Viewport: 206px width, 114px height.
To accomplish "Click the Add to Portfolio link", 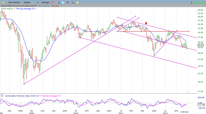I will coord(43,5).
